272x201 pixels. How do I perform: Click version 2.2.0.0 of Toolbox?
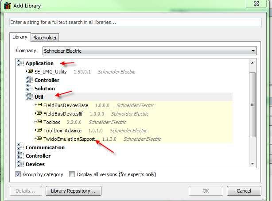tap(74, 122)
